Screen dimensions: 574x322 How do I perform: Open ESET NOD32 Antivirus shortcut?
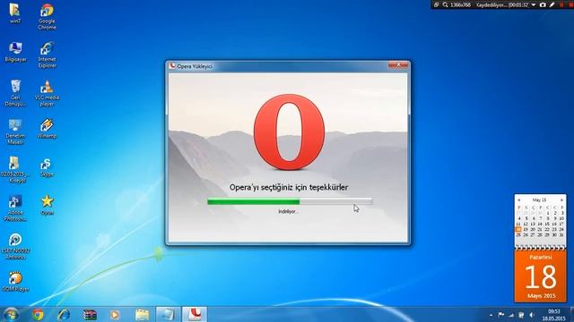click(x=15, y=247)
